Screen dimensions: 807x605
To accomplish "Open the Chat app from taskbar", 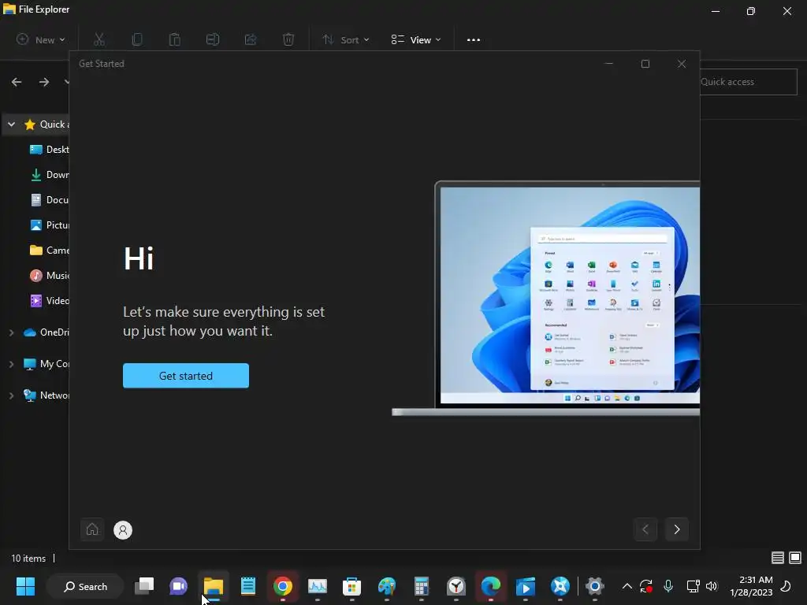I will click(179, 586).
